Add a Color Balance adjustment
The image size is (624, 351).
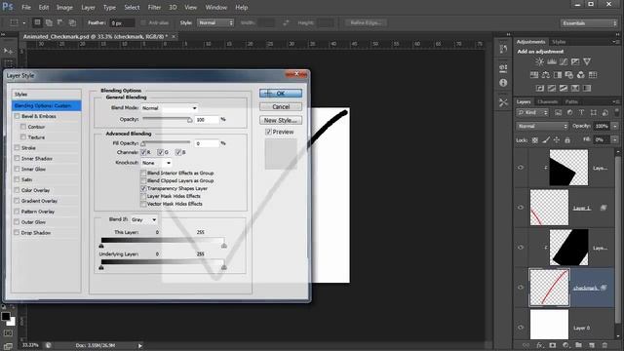546,75
